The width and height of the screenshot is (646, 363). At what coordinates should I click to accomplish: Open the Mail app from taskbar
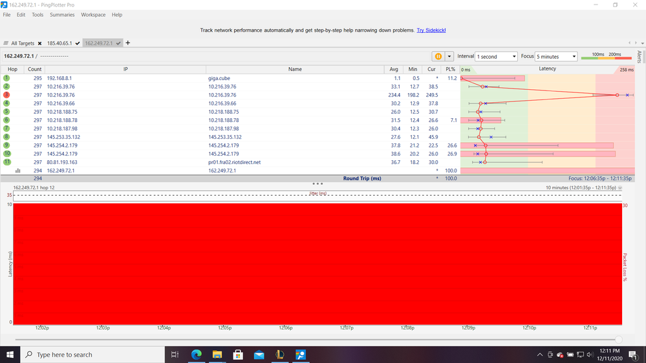(x=259, y=355)
